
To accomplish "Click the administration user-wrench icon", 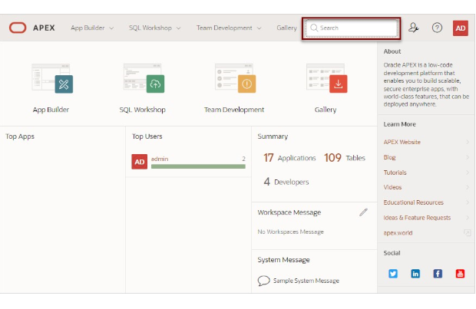I will pos(413,28).
